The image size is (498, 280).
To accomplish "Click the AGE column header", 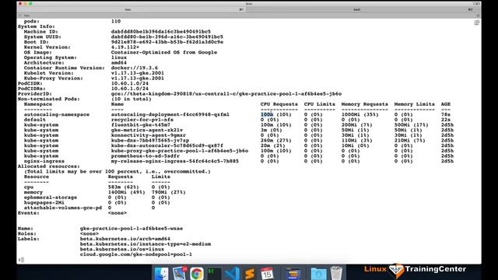I will (x=446, y=104).
